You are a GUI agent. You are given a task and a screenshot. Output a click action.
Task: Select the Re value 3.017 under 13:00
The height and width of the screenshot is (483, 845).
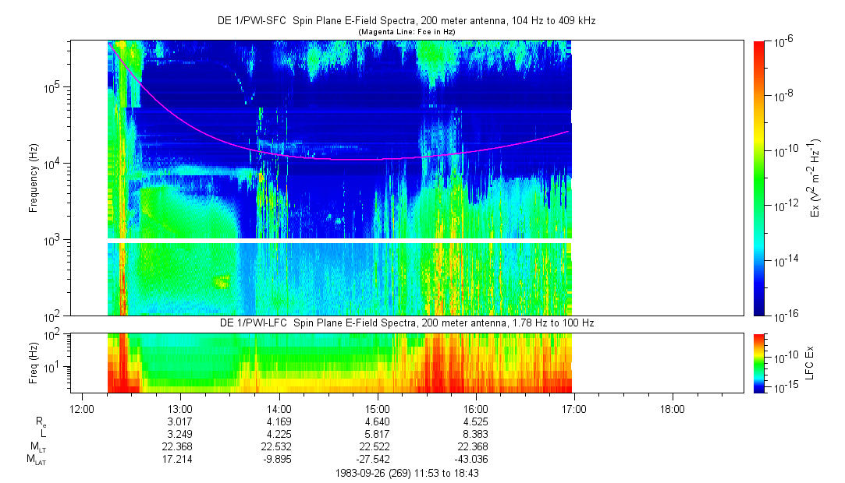click(x=180, y=421)
